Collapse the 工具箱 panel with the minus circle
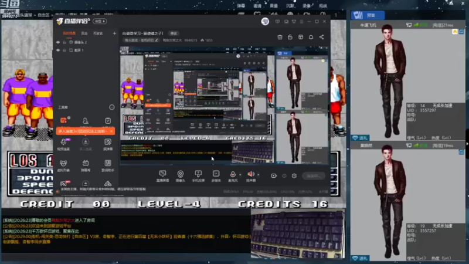469x264 pixels. [111, 107]
